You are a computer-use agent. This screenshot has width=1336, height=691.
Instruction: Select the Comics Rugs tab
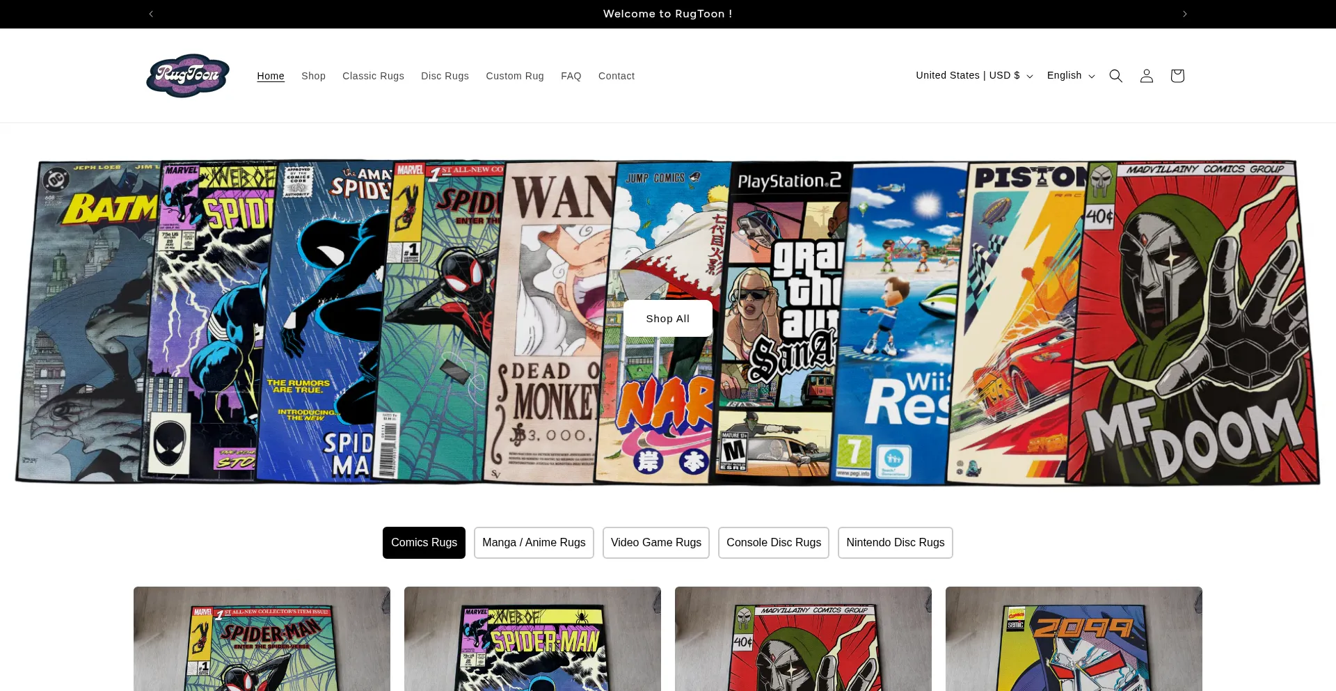[x=424, y=543]
